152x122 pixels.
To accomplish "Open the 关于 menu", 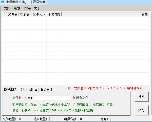I will 37,8.
